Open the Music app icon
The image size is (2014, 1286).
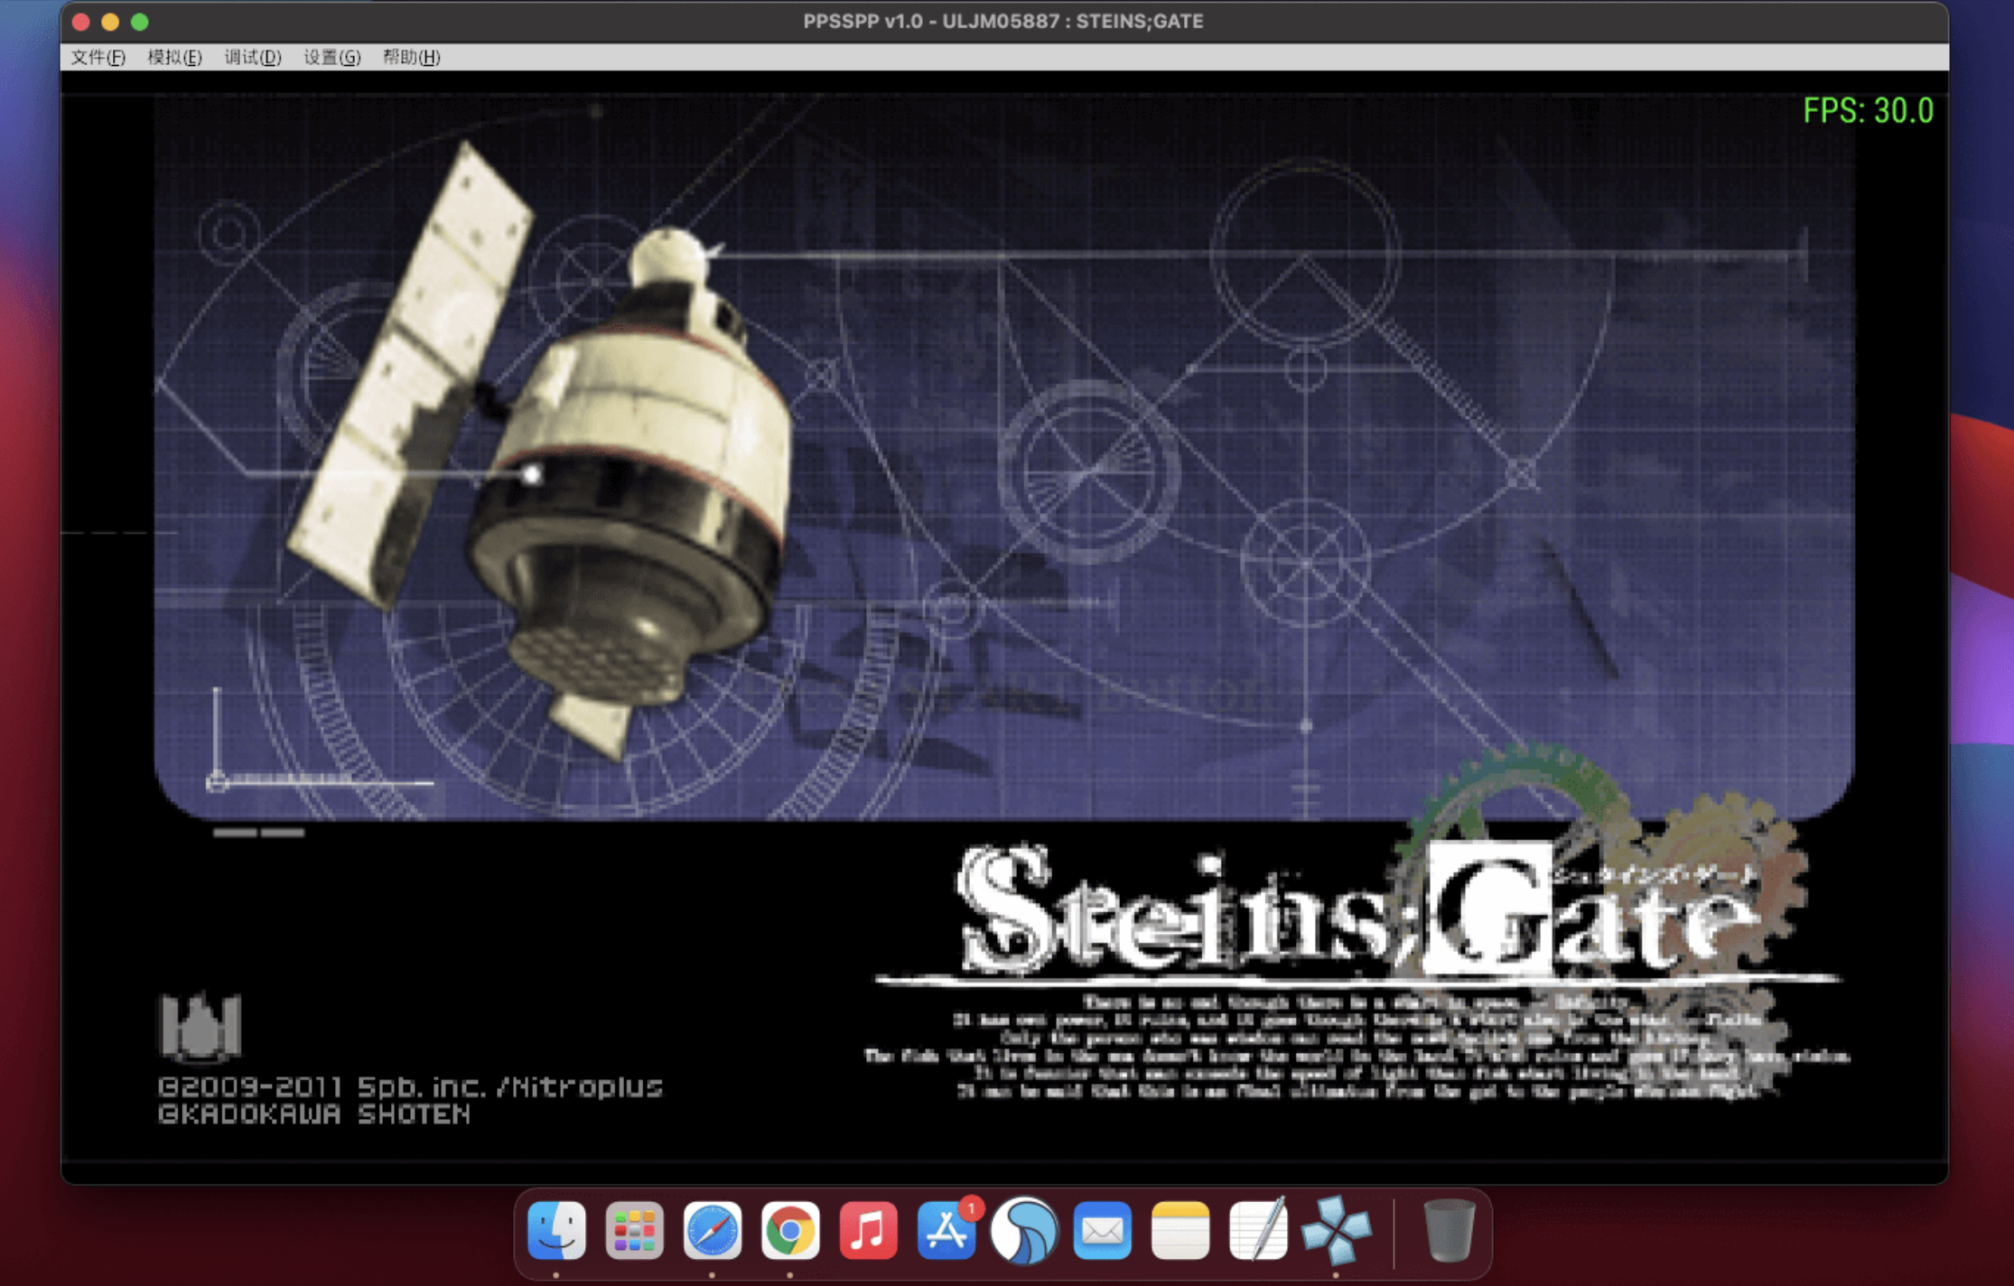[868, 1230]
